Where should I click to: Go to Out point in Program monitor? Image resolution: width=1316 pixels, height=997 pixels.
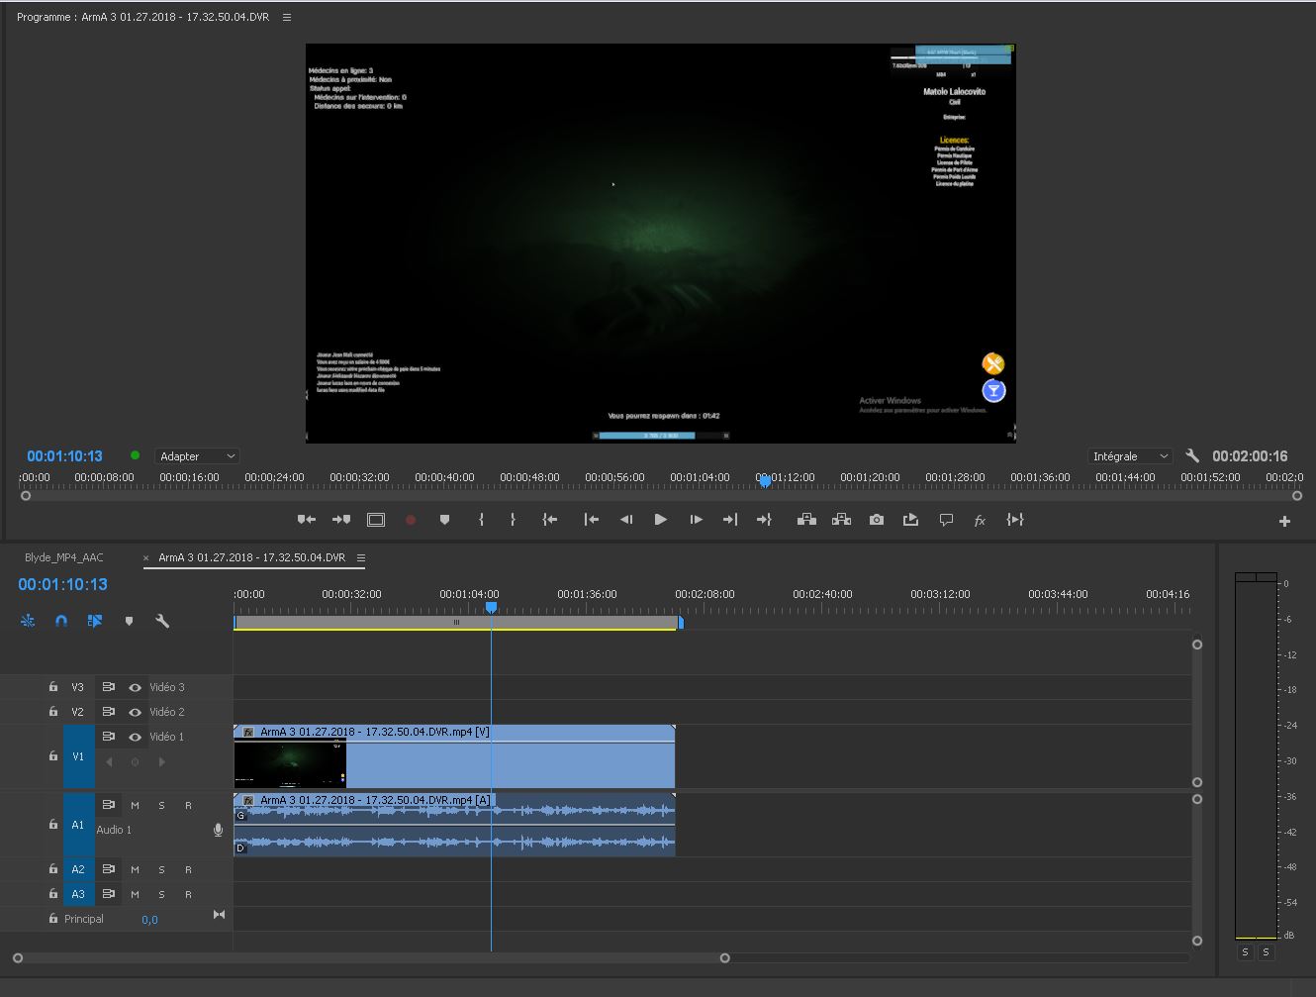[764, 520]
